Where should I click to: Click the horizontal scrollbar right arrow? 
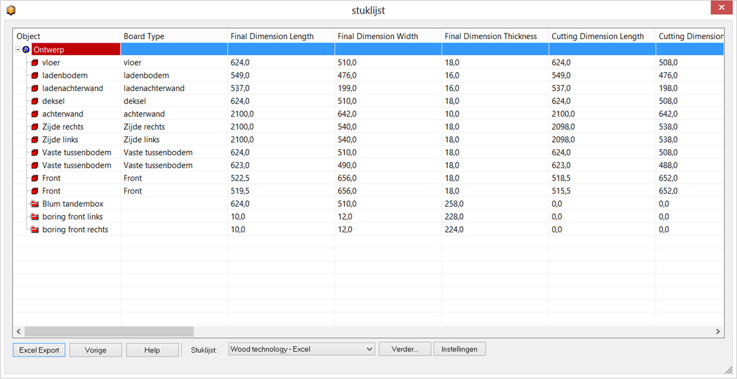718,331
